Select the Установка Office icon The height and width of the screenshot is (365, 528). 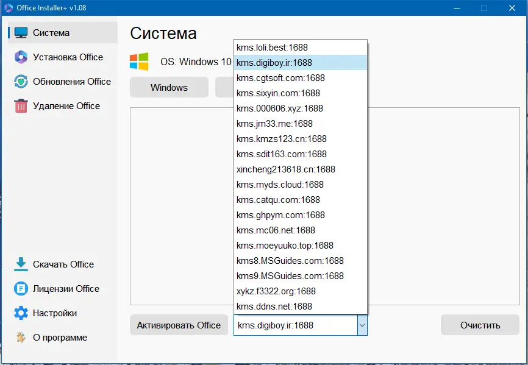tap(21, 57)
